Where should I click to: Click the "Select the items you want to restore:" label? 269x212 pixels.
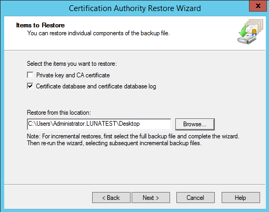tap(72, 64)
